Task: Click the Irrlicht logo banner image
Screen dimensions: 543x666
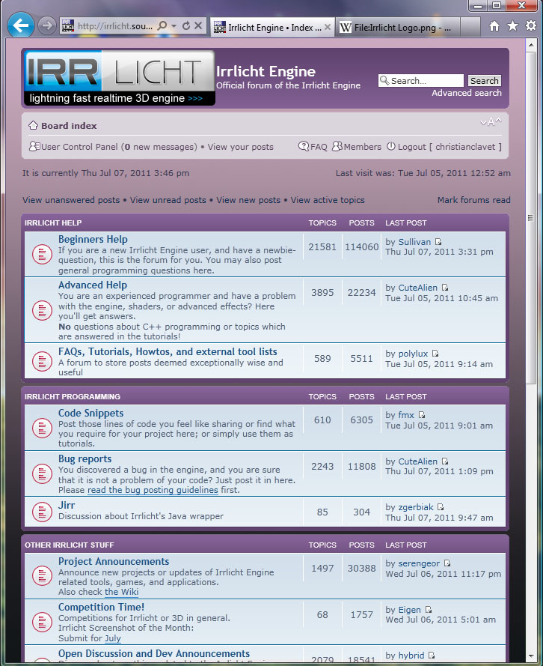Action: (119, 78)
